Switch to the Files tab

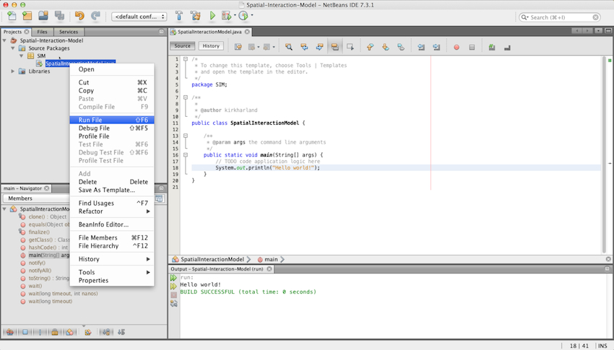[43, 32]
